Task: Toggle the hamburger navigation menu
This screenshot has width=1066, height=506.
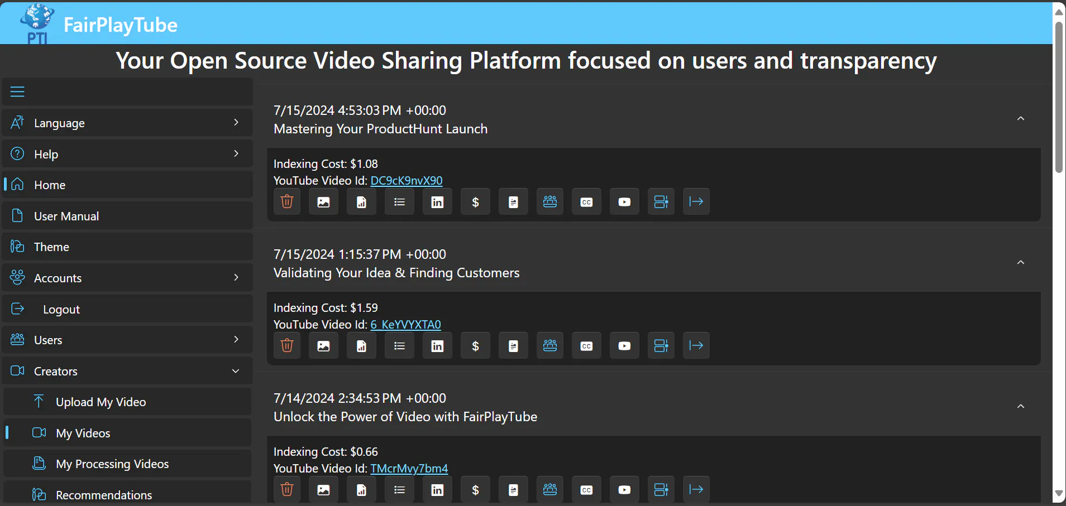Action: 17,91
